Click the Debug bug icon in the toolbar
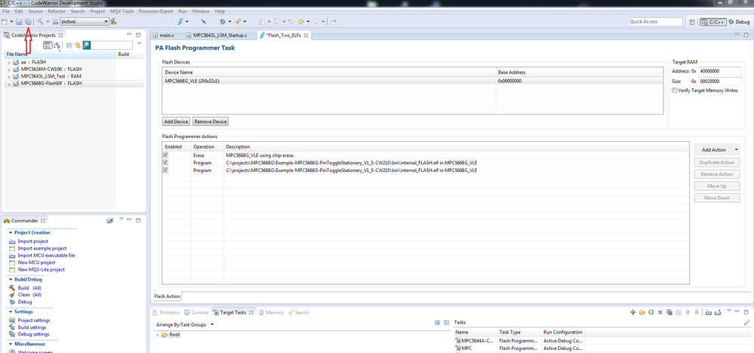754x353 pixels. point(222,22)
